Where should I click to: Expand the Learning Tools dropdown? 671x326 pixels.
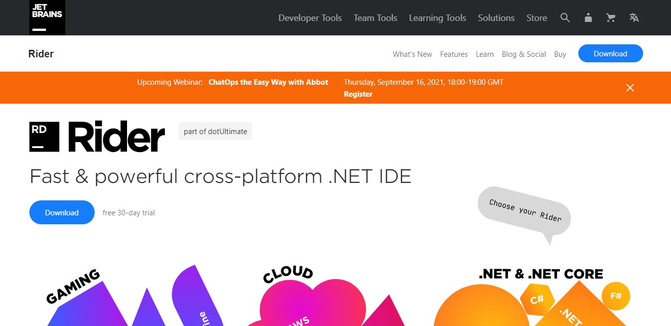[437, 17]
